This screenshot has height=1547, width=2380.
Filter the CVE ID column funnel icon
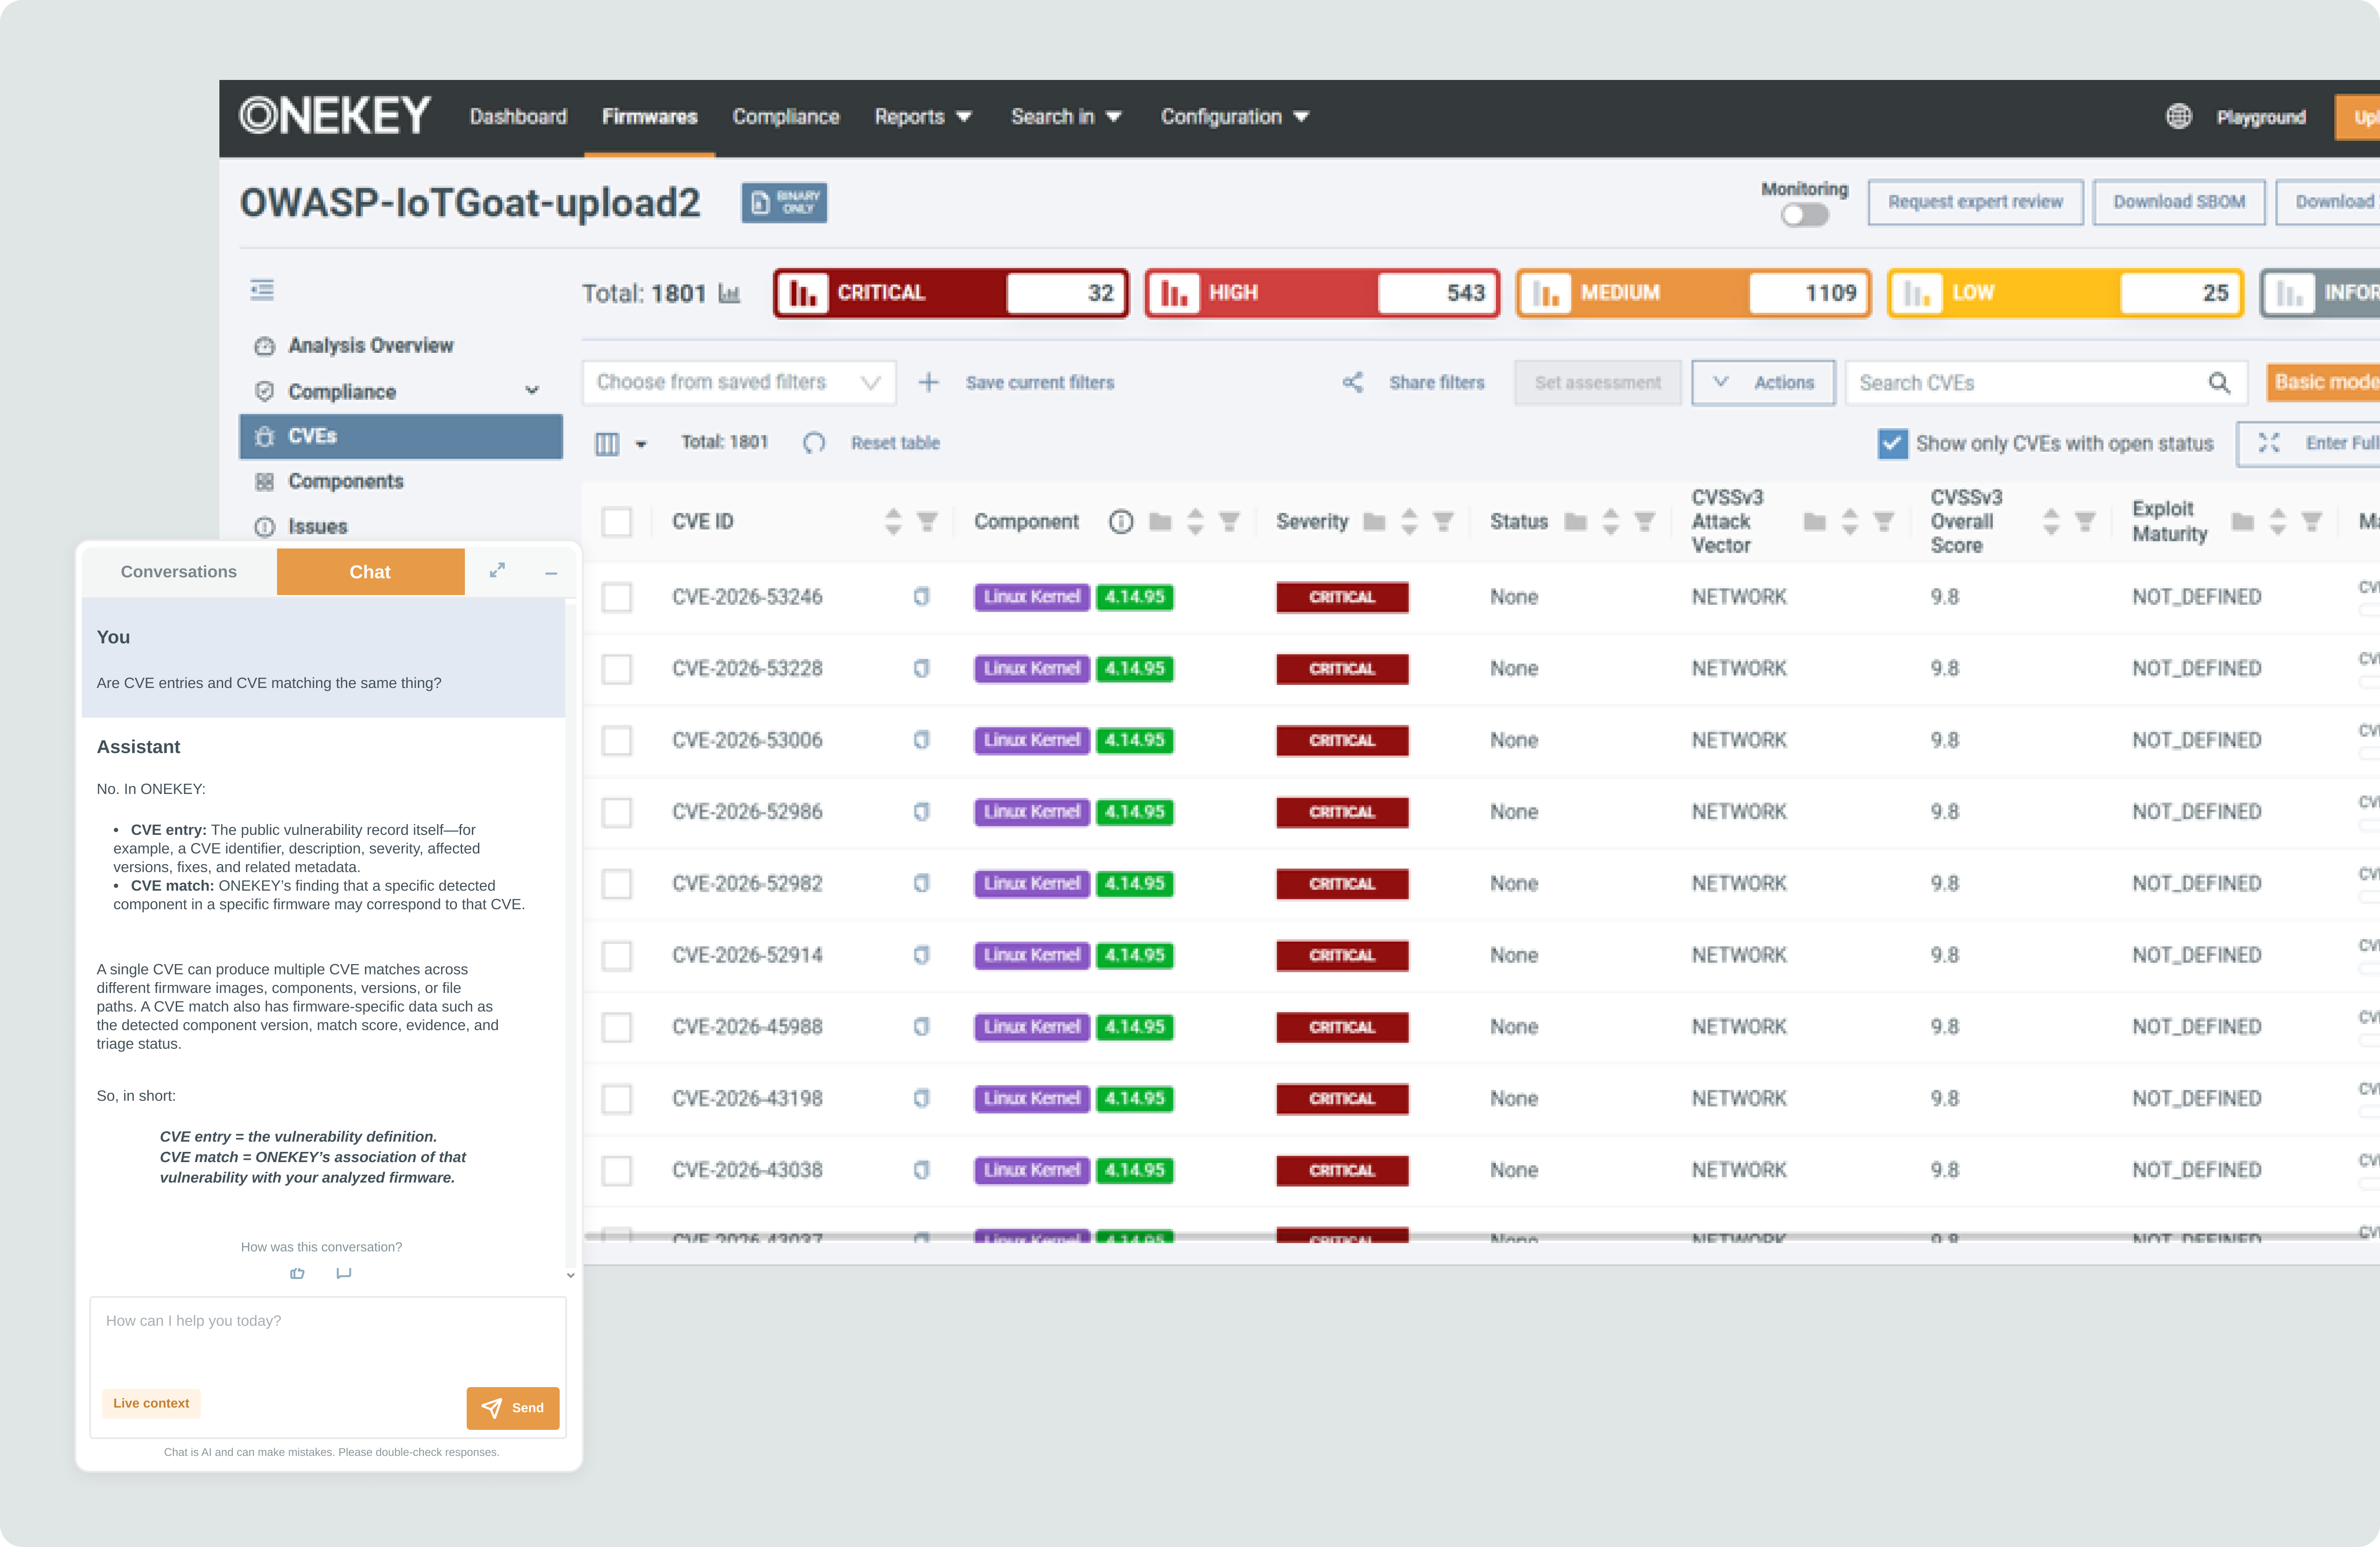927,522
